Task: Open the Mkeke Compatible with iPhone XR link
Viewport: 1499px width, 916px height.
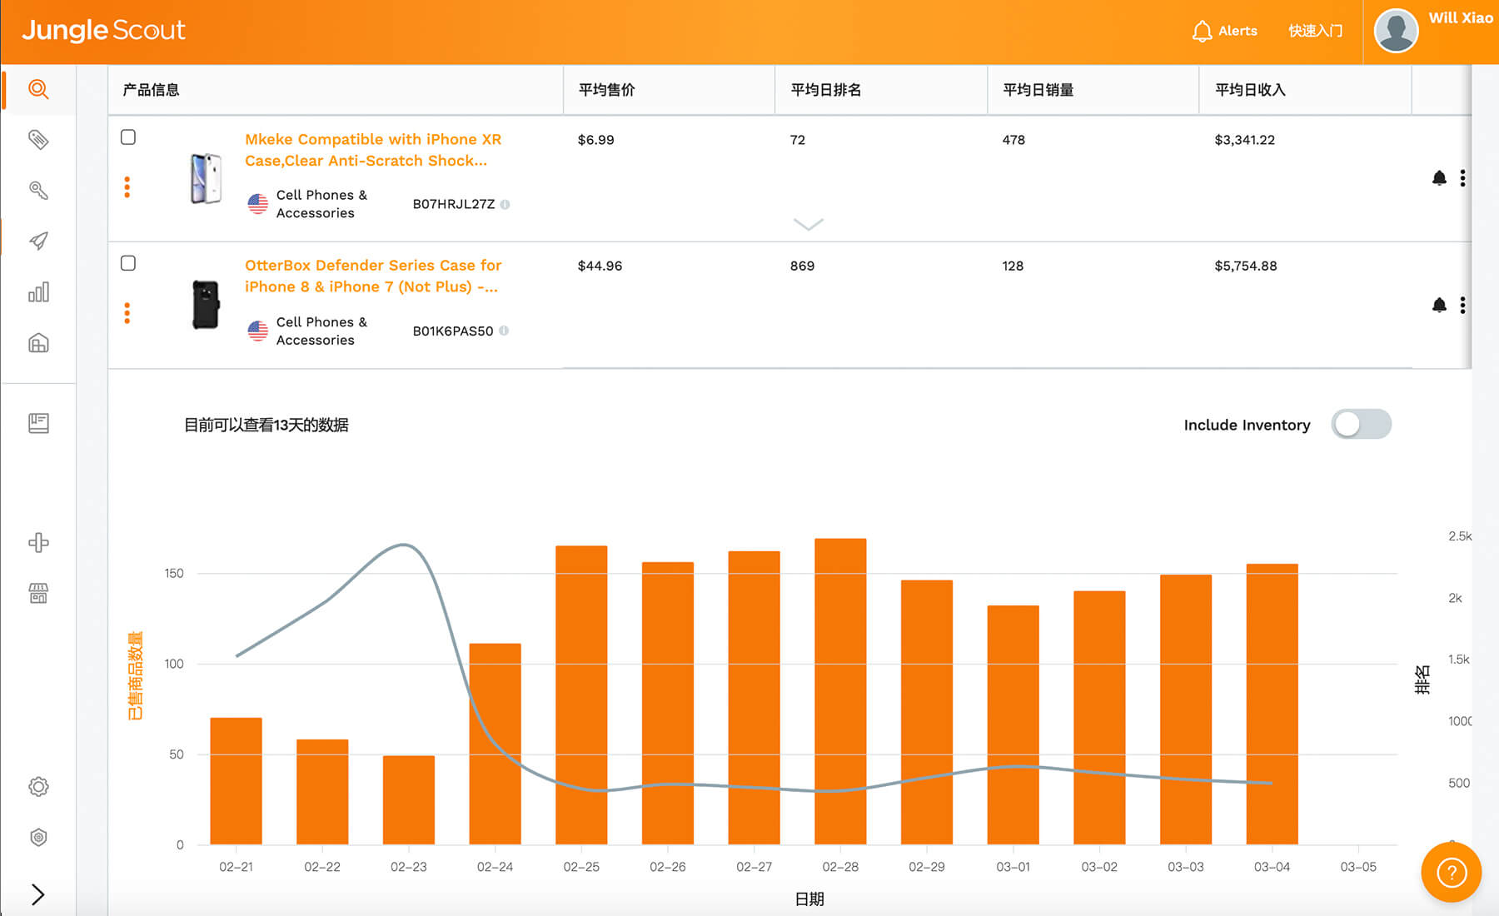Action: (373, 150)
